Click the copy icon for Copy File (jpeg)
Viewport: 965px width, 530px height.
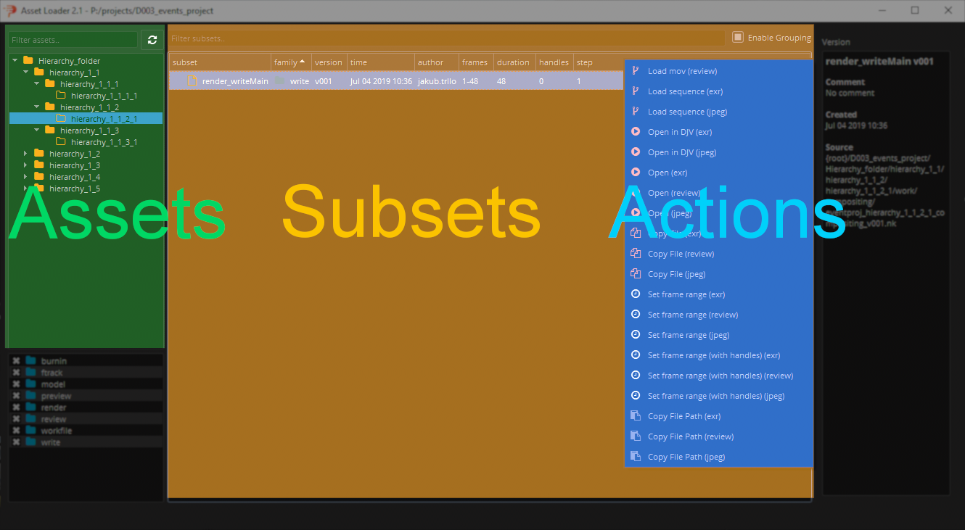[636, 274]
